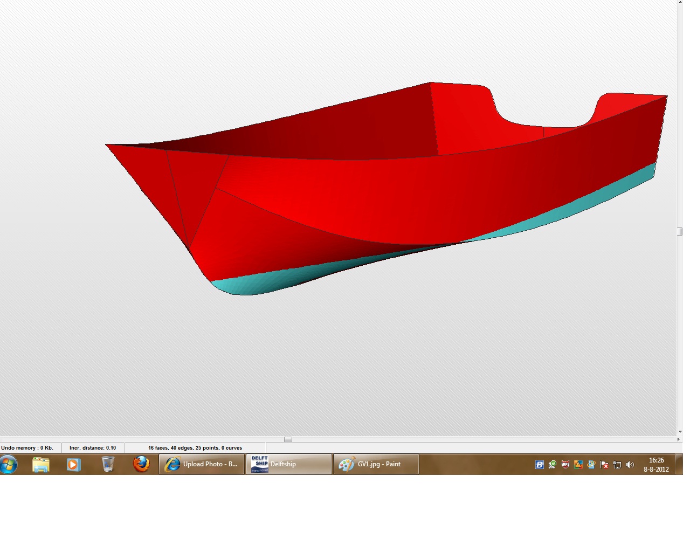690x552 pixels.
Task: Launch Windows Media Player from taskbar
Action: (74, 464)
